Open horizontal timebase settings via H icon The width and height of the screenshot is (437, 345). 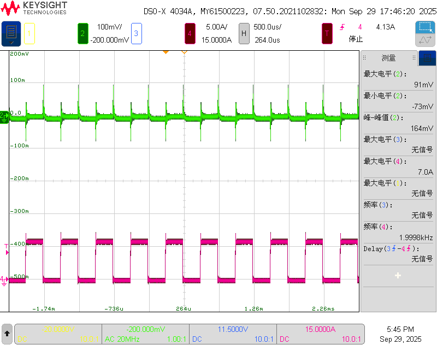point(244,33)
